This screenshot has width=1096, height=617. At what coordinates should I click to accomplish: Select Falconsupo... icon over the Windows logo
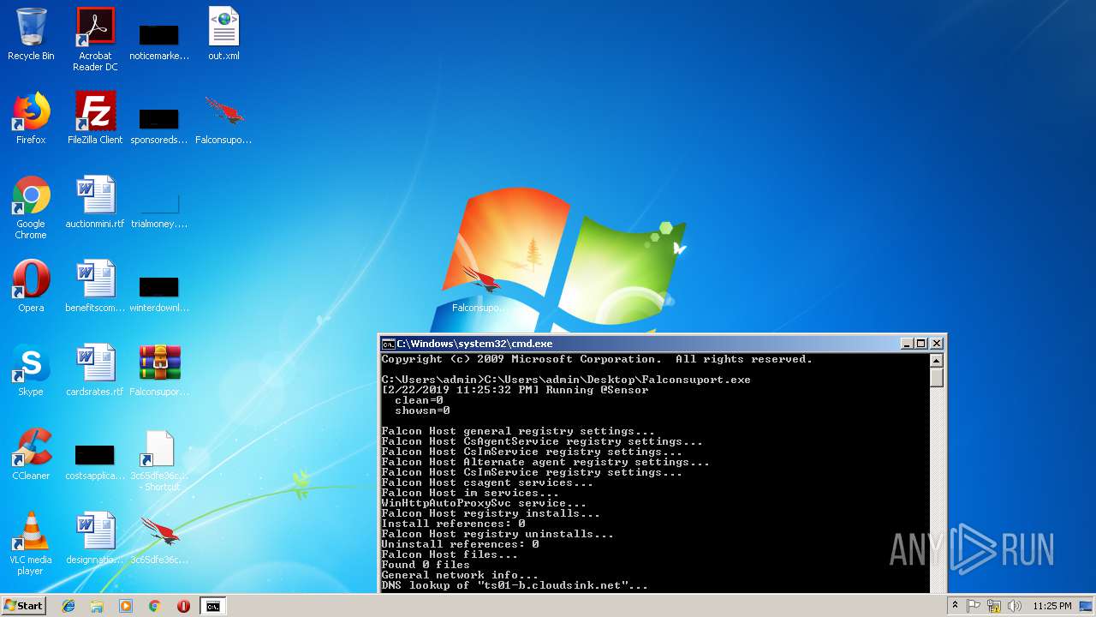pyautogui.click(x=479, y=288)
